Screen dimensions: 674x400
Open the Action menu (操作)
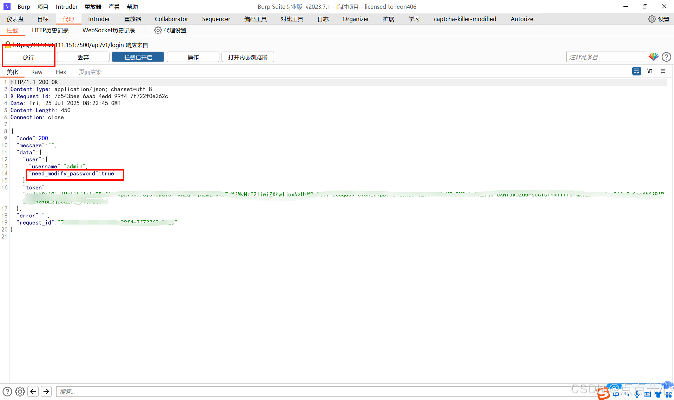[x=193, y=57]
